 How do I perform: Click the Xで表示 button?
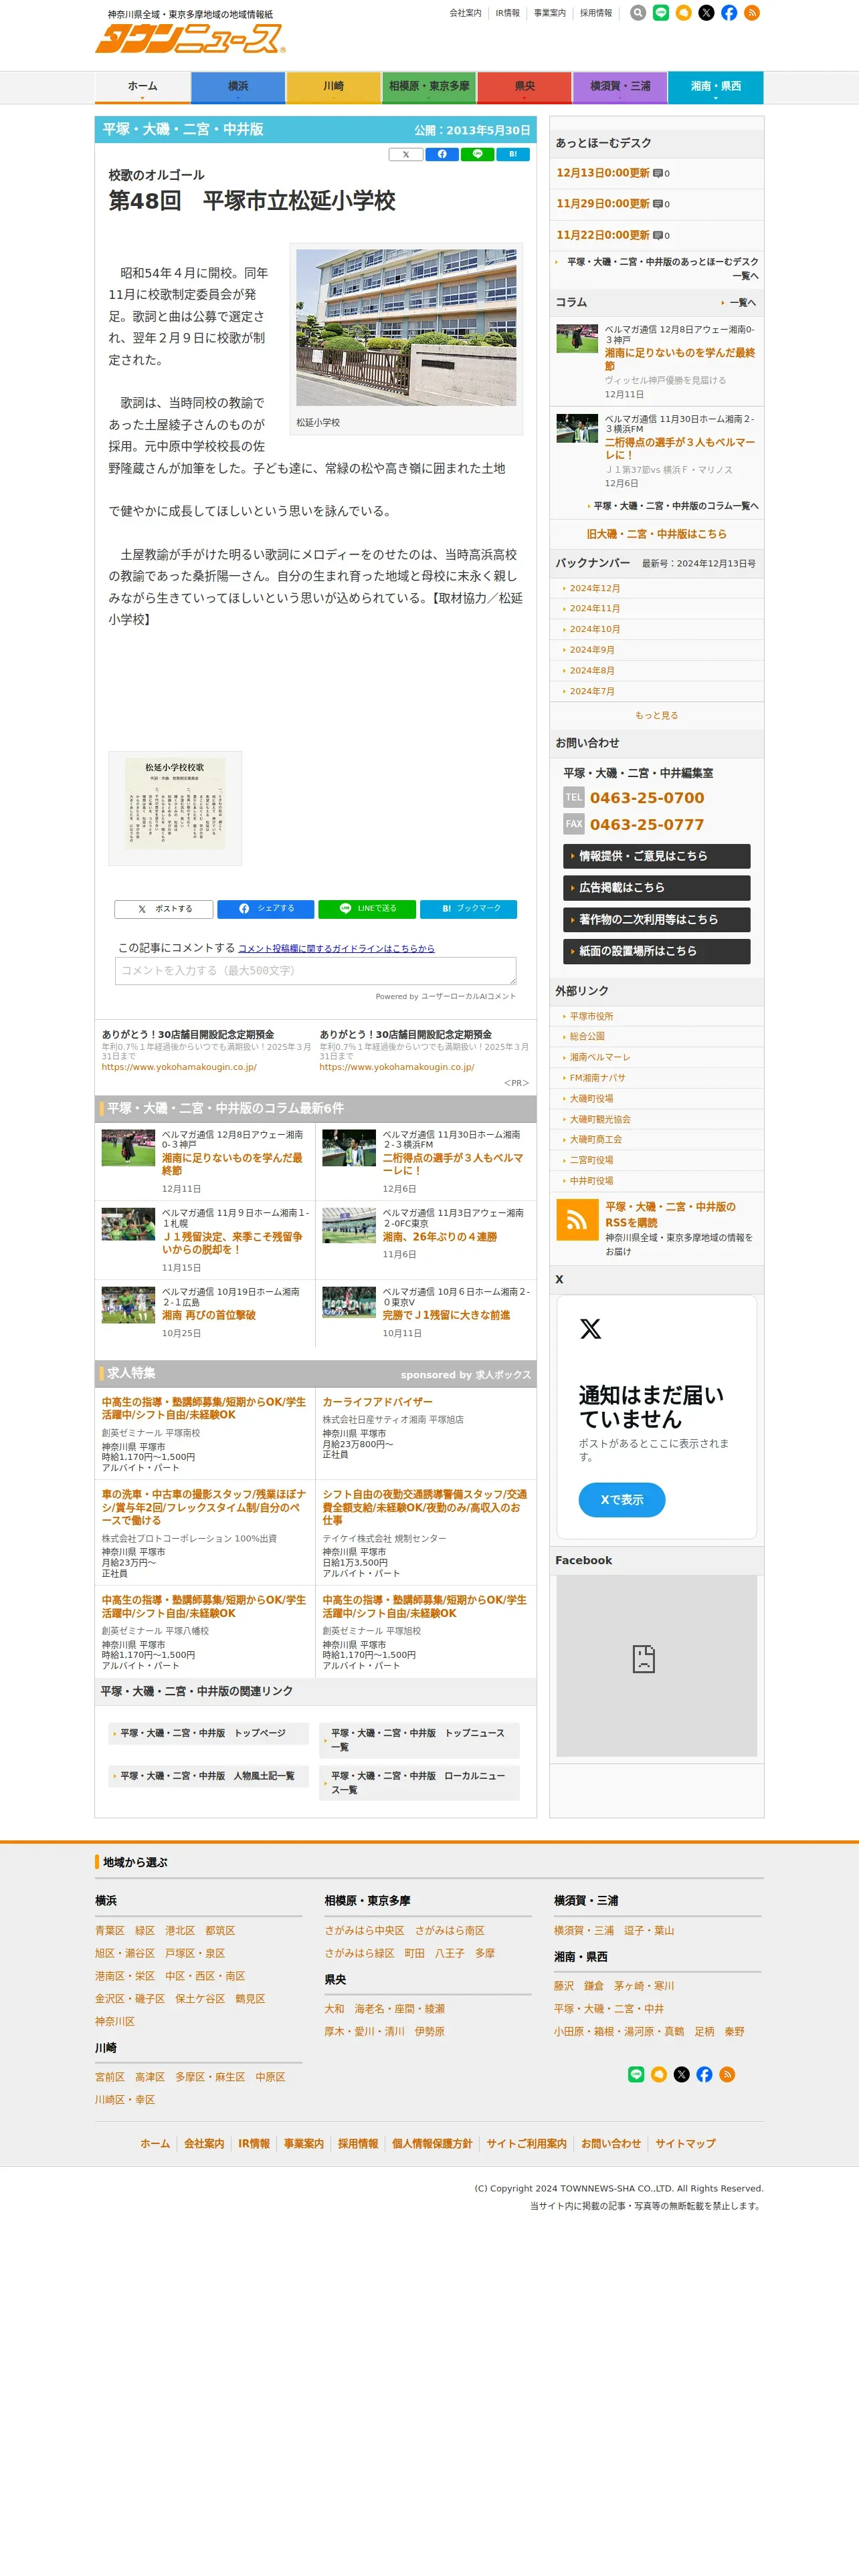coord(622,1500)
